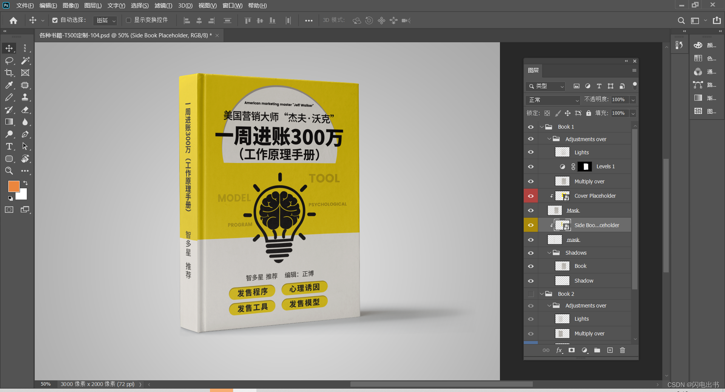The image size is (725, 392).
Task: Filter layers by type layers (T icon)
Action: click(x=599, y=86)
